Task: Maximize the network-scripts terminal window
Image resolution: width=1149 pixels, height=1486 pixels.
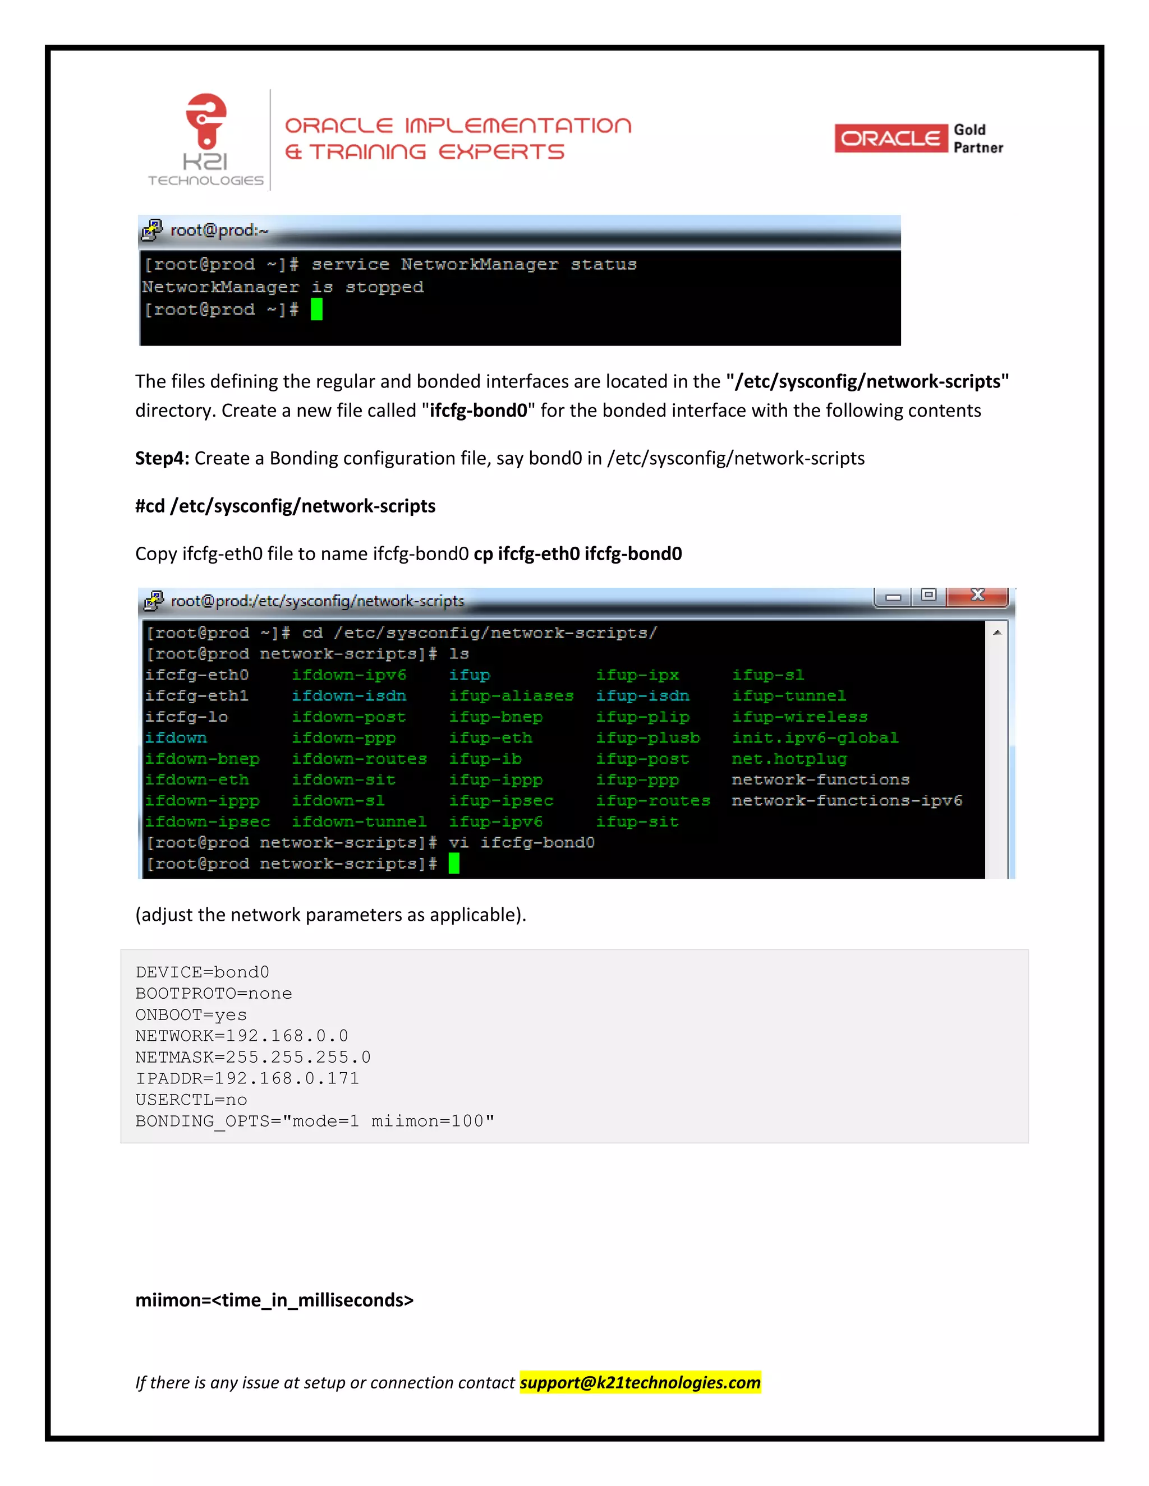Action: point(929,596)
